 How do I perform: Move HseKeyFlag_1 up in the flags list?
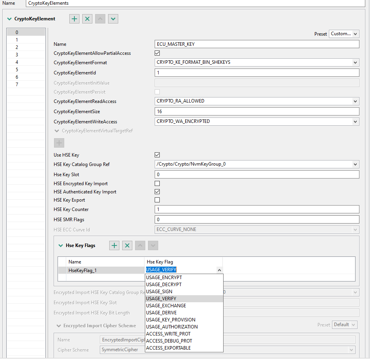tap(140, 245)
